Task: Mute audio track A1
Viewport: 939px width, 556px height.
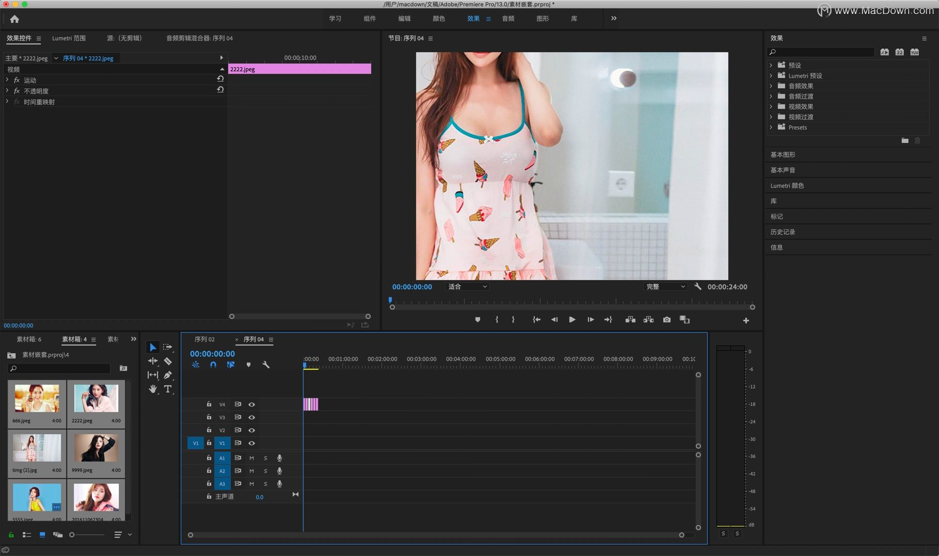Action: click(251, 458)
